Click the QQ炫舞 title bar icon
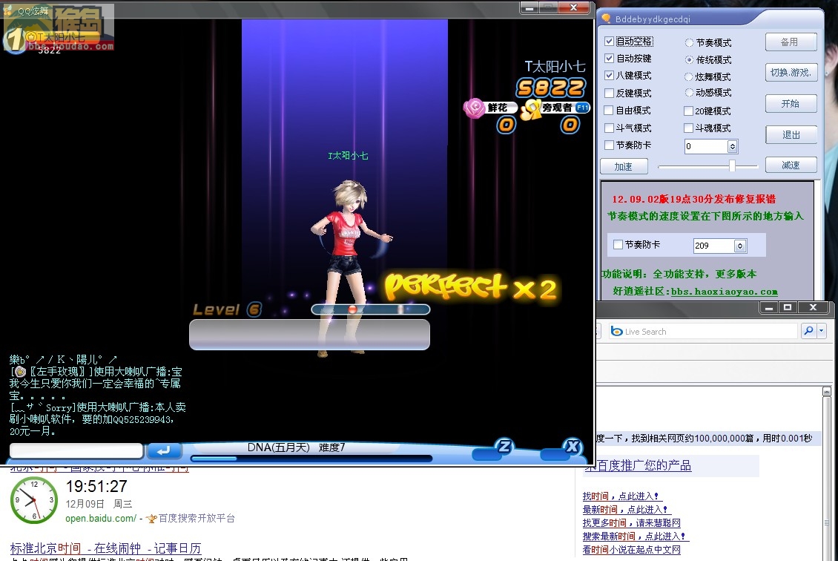 (x=8, y=10)
